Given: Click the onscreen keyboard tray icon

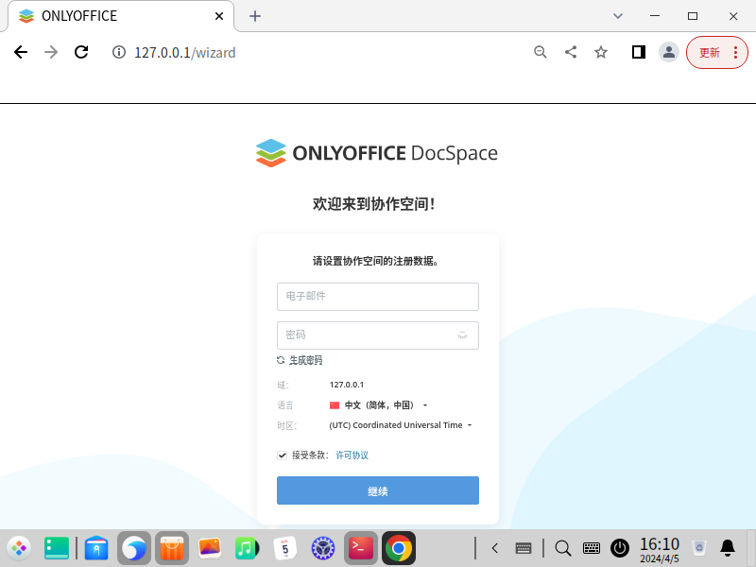Looking at the screenshot, I should (x=592, y=548).
